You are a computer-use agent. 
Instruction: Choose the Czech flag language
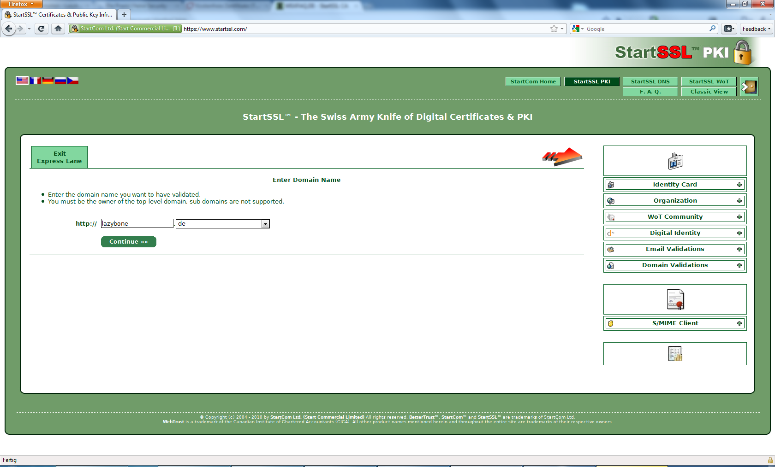73,81
